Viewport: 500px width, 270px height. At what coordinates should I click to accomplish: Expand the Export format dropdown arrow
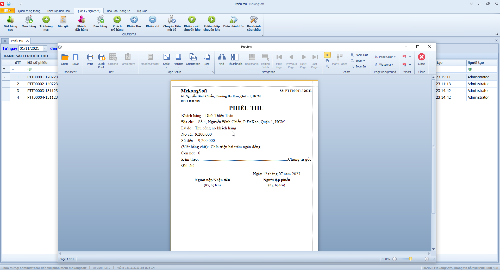410,57
